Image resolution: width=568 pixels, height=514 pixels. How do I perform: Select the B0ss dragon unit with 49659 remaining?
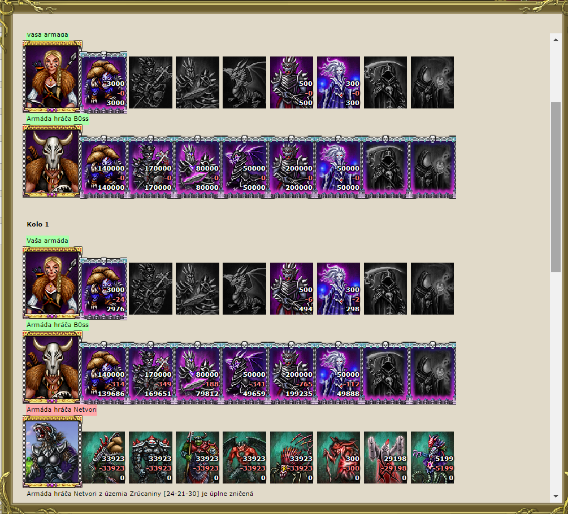tap(245, 372)
